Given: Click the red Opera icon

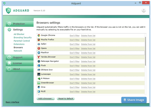Looking at the screenshot, I should [x=39, y=48].
